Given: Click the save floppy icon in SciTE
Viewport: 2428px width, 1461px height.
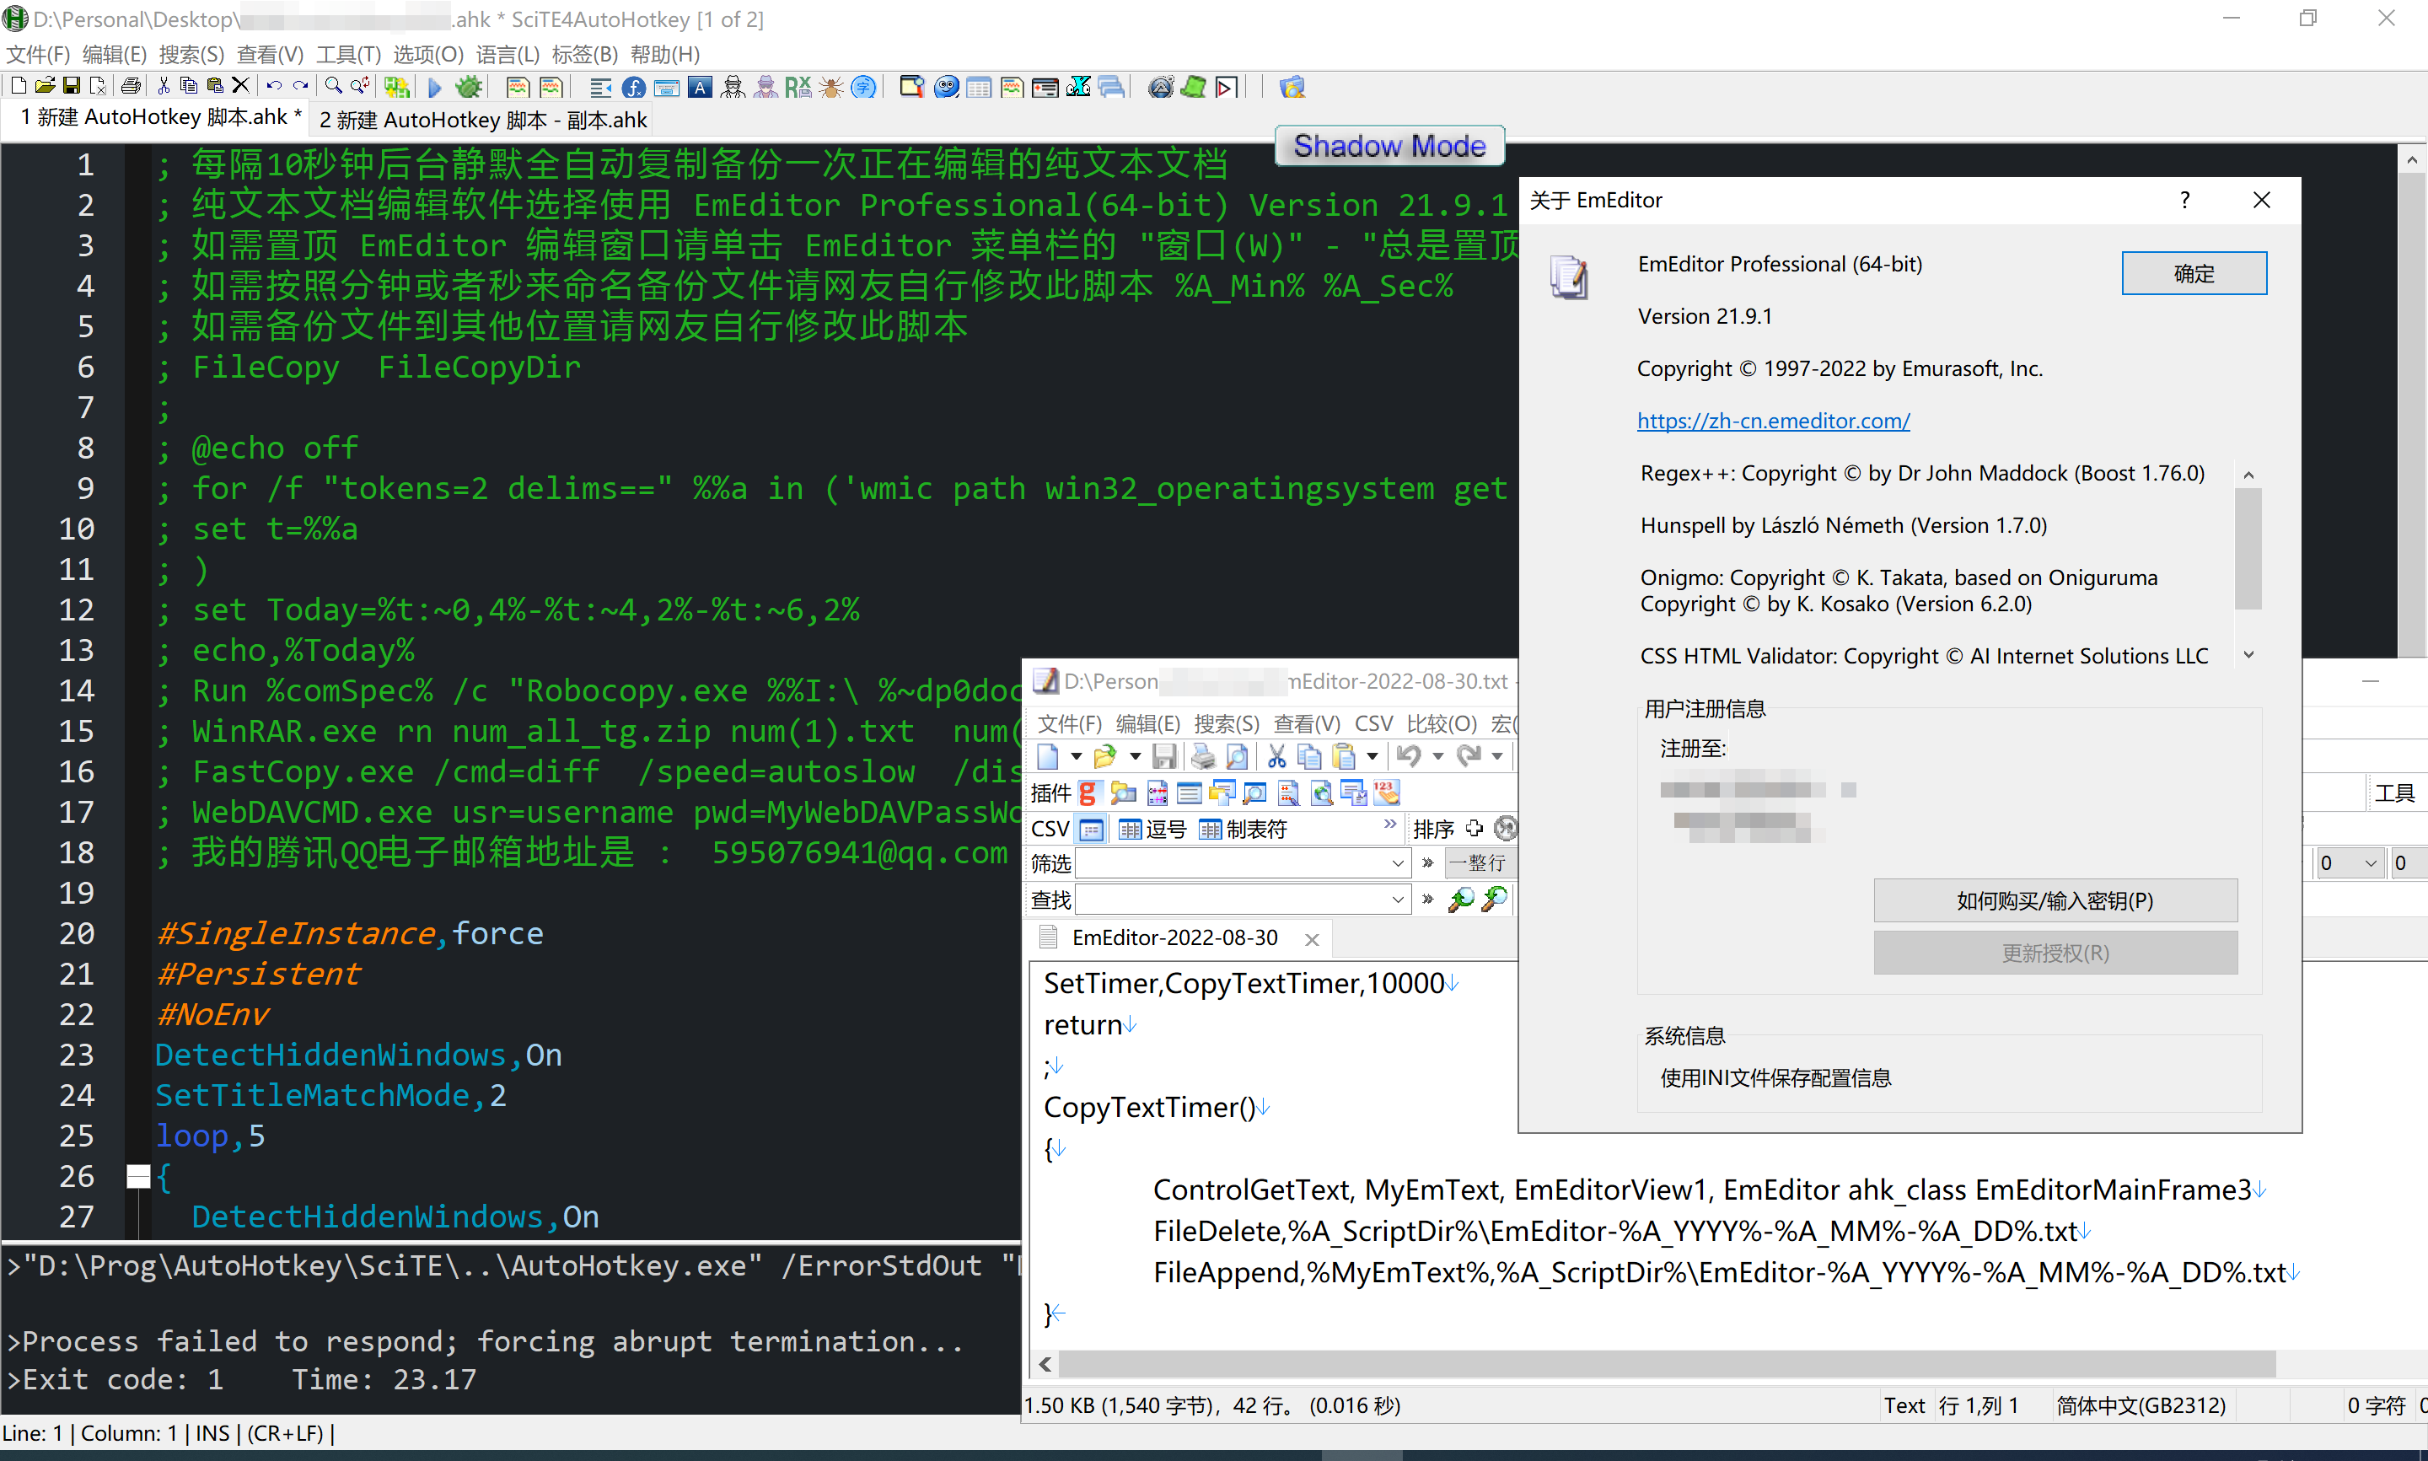Looking at the screenshot, I should click(71, 87).
